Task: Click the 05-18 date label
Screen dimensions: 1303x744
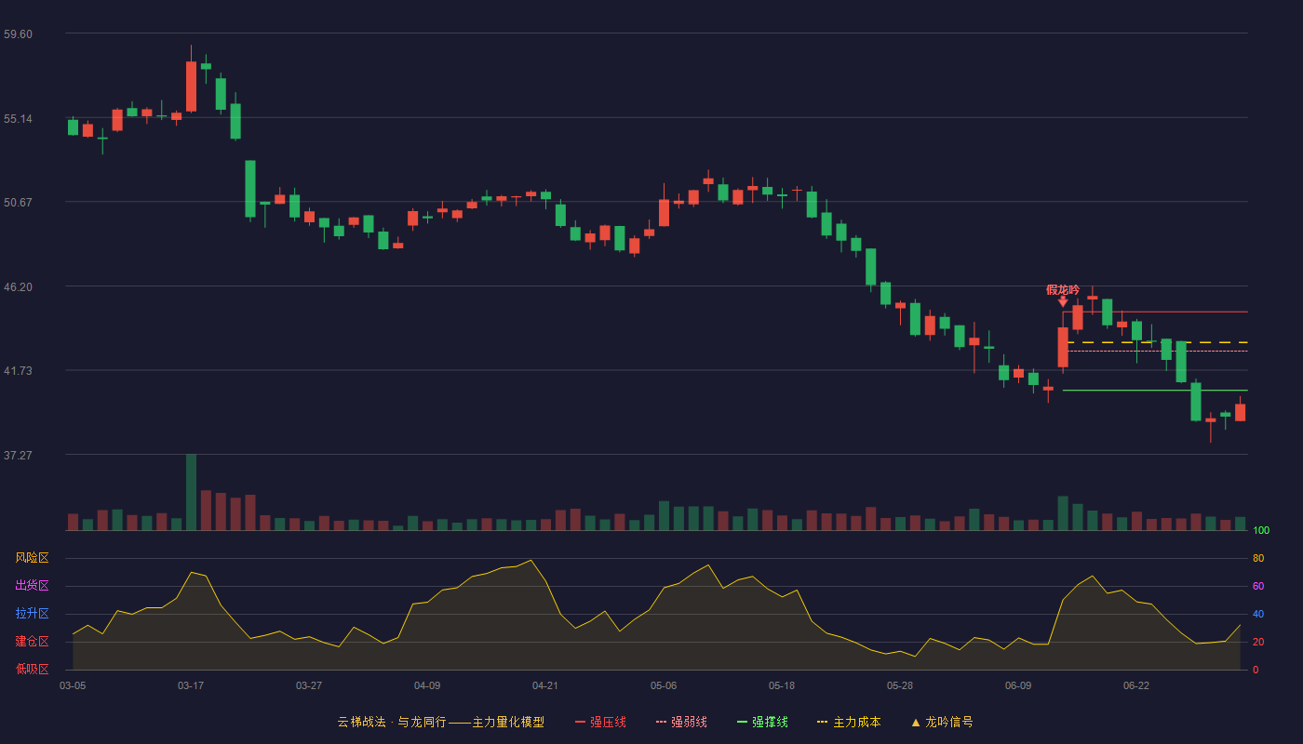Action: pos(782,685)
